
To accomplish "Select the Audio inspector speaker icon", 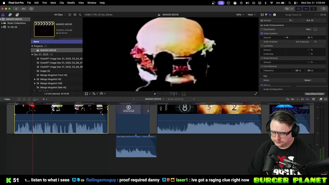I will [270, 15].
